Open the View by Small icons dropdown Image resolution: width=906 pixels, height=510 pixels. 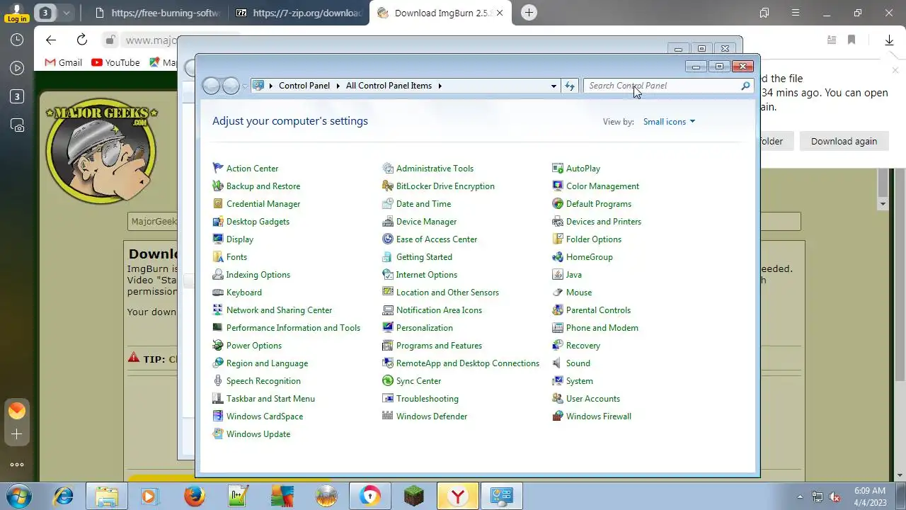click(x=669, y=122)
